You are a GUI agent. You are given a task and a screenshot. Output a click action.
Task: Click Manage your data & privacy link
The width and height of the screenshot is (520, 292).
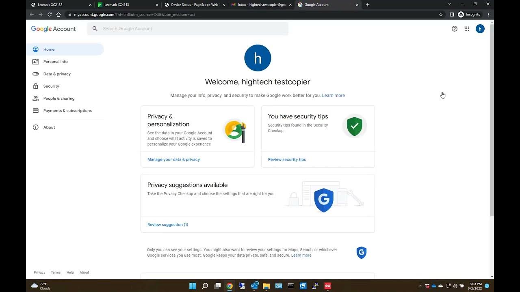tap(173, 159)
